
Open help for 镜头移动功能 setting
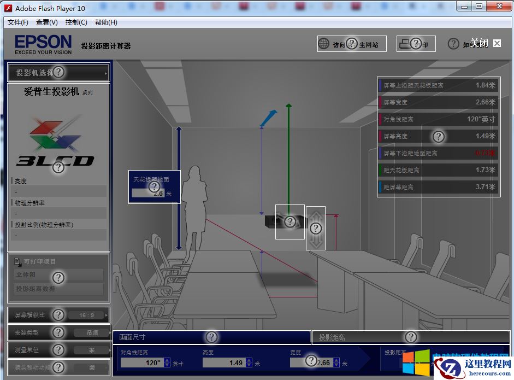[x=58, y=367]
